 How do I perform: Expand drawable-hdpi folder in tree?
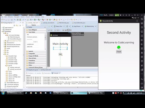[x=5, y=56]
